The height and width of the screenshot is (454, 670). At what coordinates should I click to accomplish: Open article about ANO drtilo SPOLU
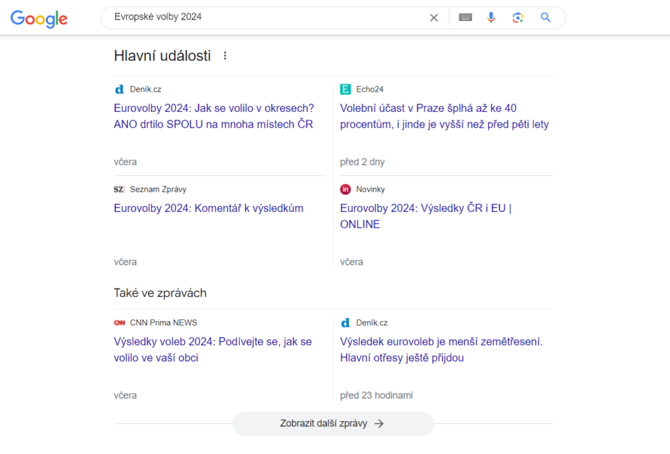pos(214,116)
